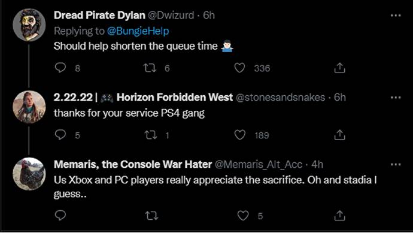Viewport: 413px width, 233px height.
Task: Like the tweet with 336 likes
Action: pyautogui.click(x=239, y=68)
